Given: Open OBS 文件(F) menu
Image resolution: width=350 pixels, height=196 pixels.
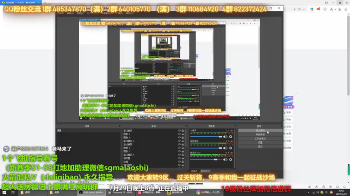Looking at the screenshot, I should (x=60, y=14).
